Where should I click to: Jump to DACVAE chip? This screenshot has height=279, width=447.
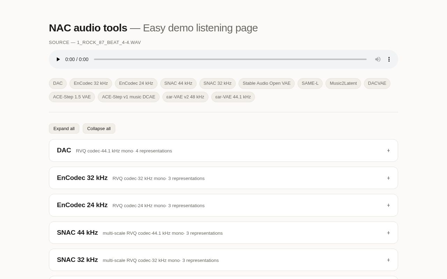pos(377,83)
